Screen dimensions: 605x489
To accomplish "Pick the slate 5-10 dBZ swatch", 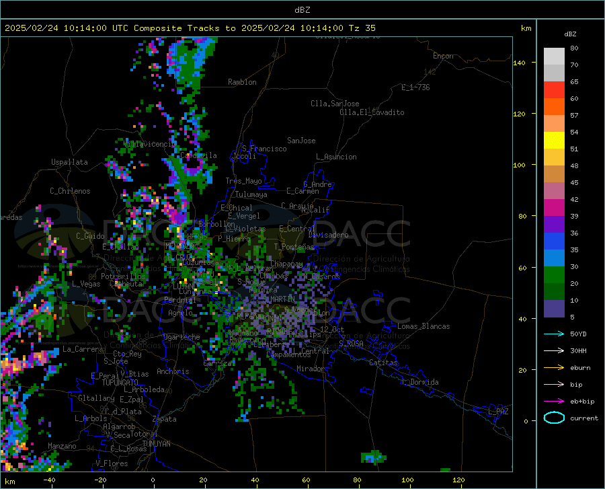I will tap(554, 309).
